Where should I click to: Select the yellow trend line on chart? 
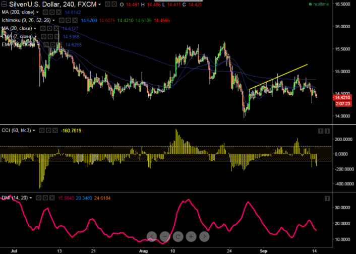tap(278, 77)
